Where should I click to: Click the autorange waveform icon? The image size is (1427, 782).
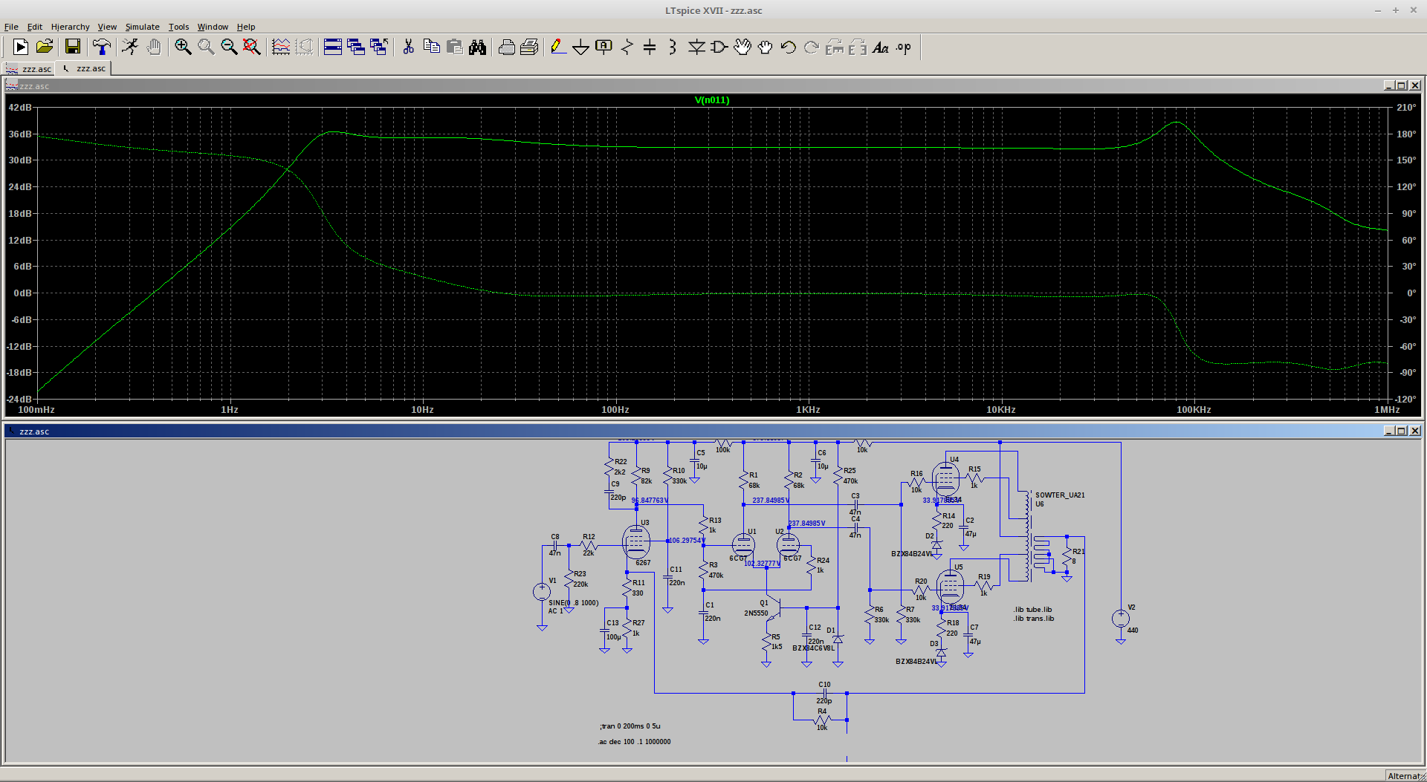pos(281,47)
